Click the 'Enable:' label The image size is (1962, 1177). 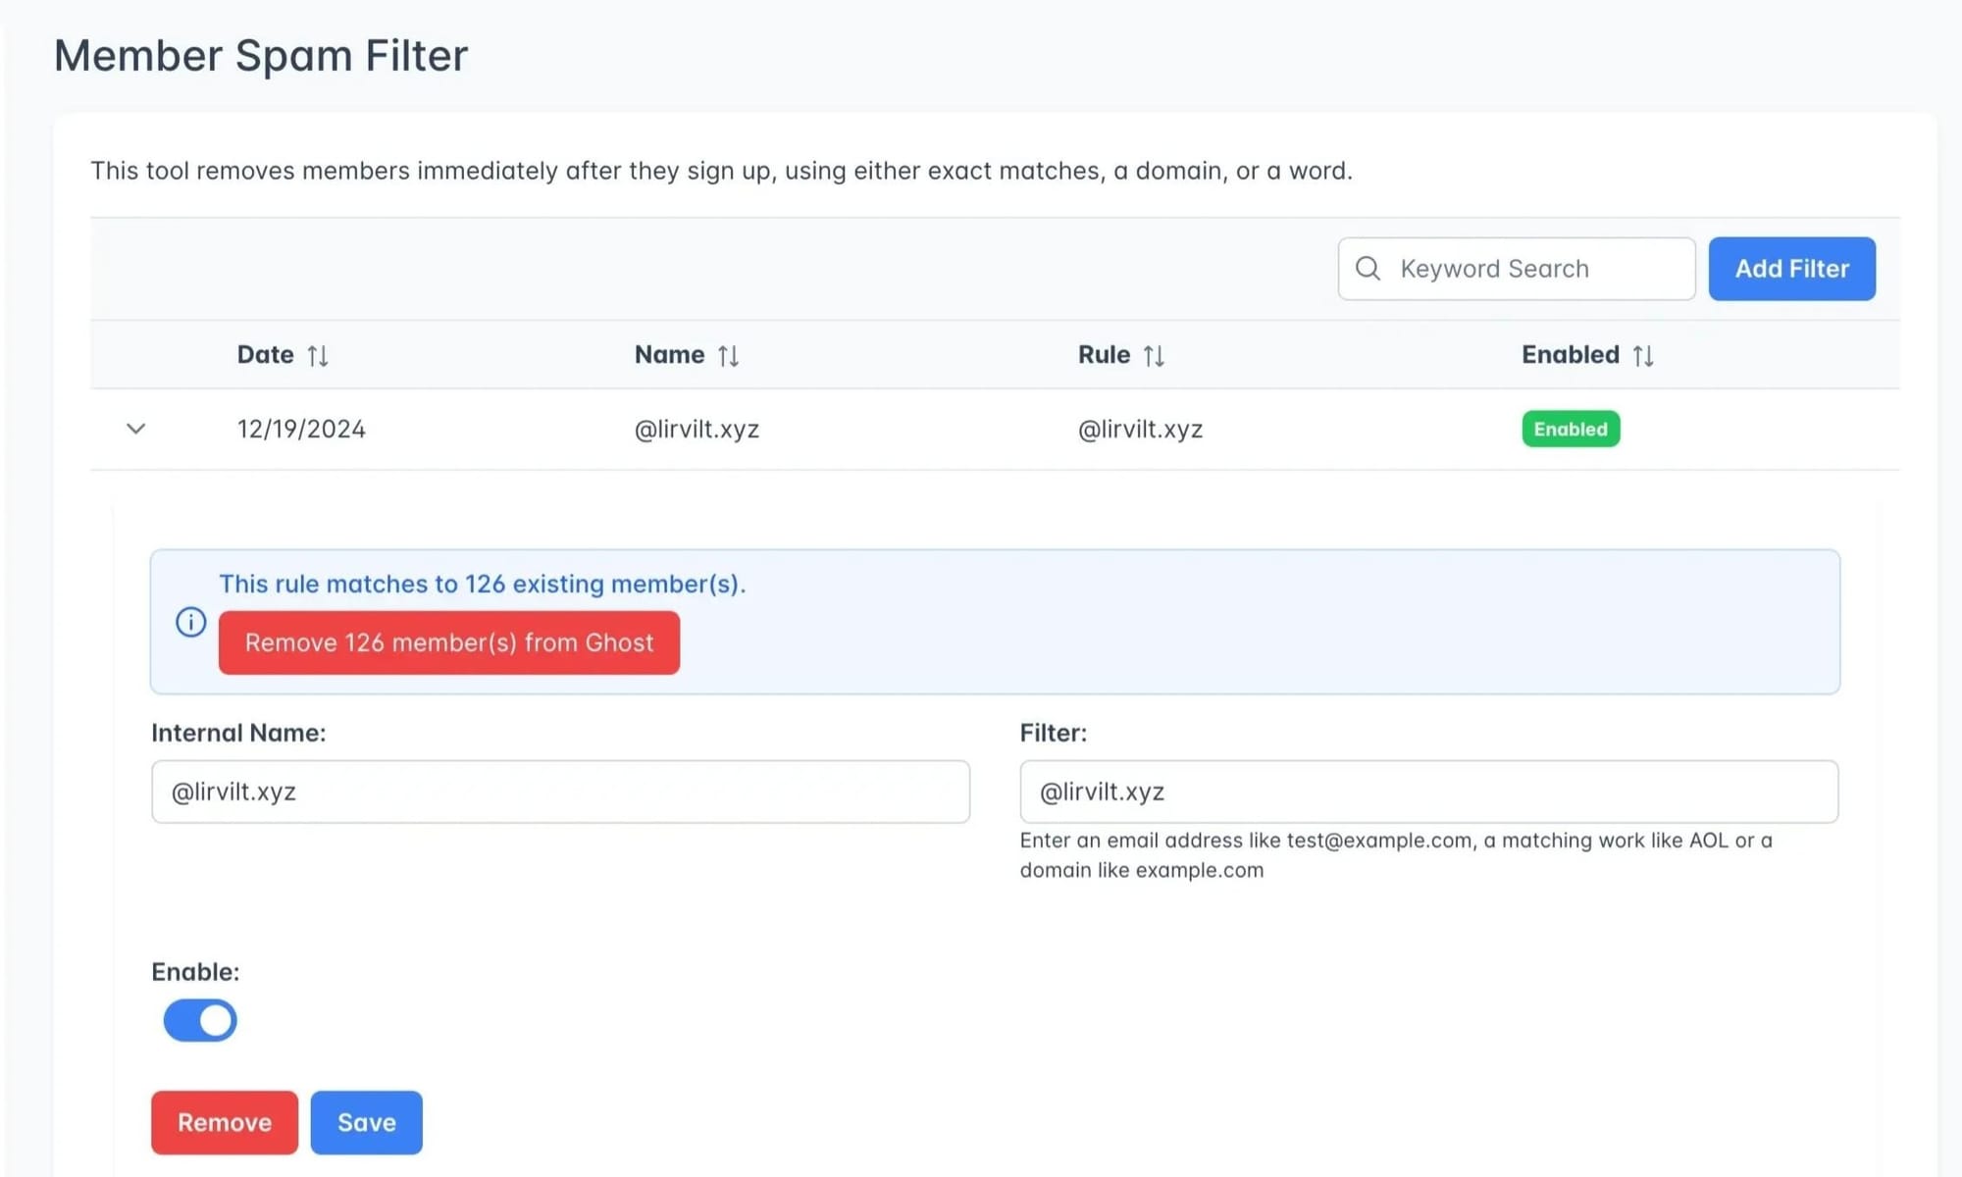coord(195,972)
